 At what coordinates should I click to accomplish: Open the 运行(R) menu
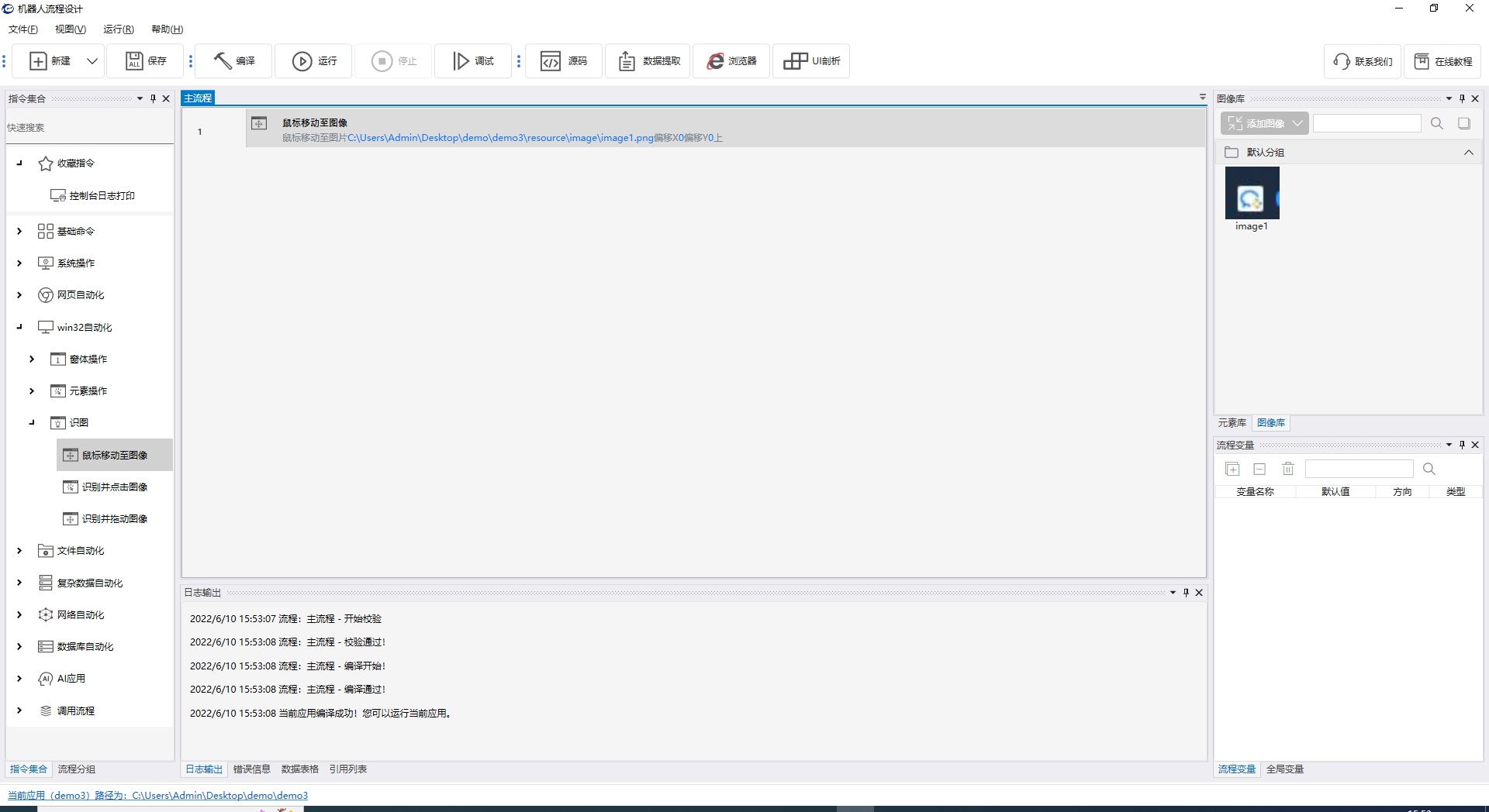[x=118, y=29]
